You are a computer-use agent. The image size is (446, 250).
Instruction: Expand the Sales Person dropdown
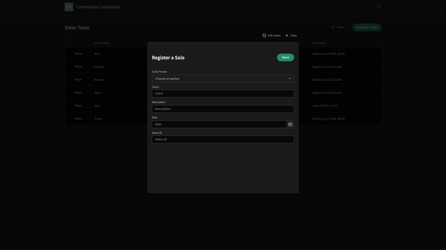pyautogui.click(x=223, y=79)
